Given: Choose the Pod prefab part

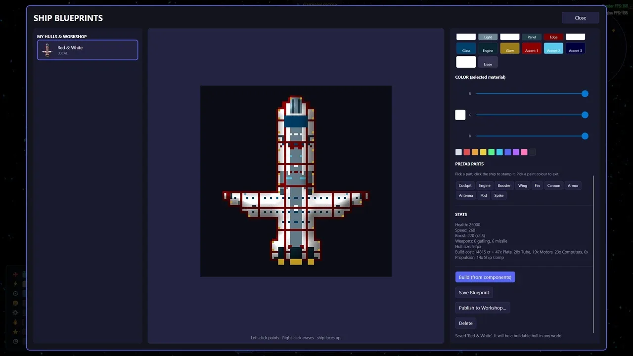Looking at the screenshot, I should tap(484, 195).
